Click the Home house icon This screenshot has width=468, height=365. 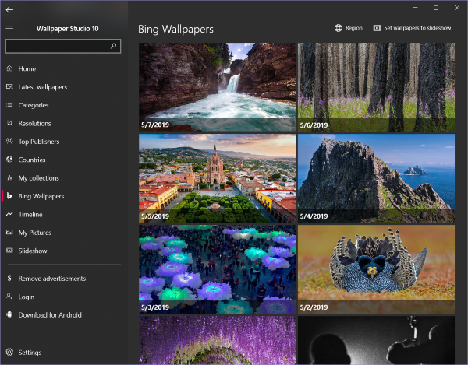click(9, 68)
